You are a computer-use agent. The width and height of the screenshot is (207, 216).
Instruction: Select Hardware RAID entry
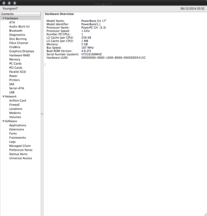pos(20,55)
